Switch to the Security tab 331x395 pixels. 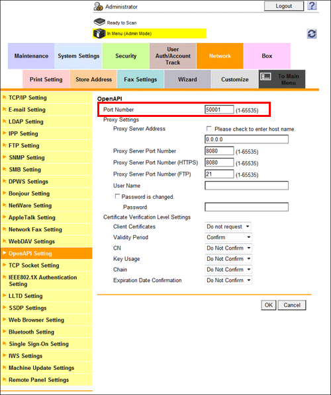point(126,56)
